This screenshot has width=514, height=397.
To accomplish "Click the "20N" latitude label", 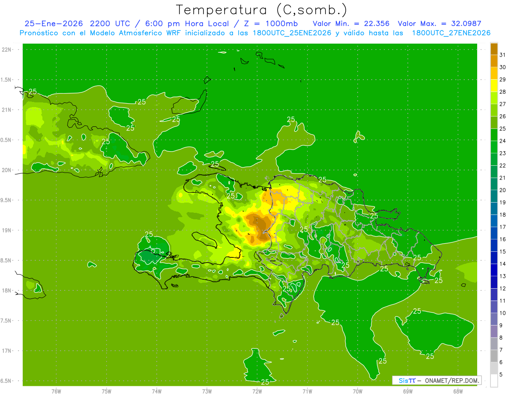I will [7, 170].
